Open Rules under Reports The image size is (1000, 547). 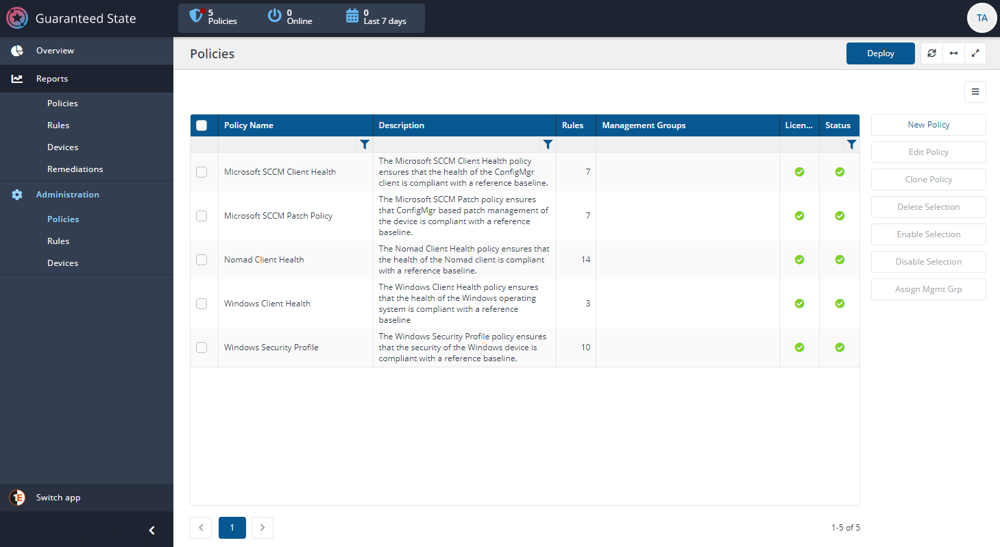(x=58, y=125)
